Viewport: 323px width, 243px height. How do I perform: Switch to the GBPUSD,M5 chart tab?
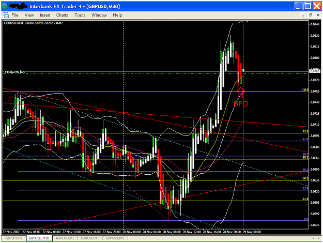click(115, 238)
